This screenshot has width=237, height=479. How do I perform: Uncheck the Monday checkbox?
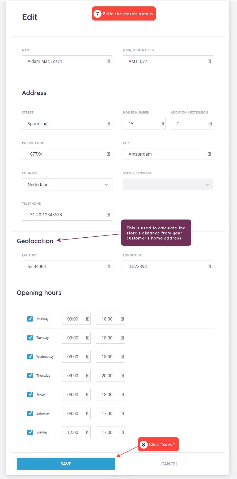(30, 319)
